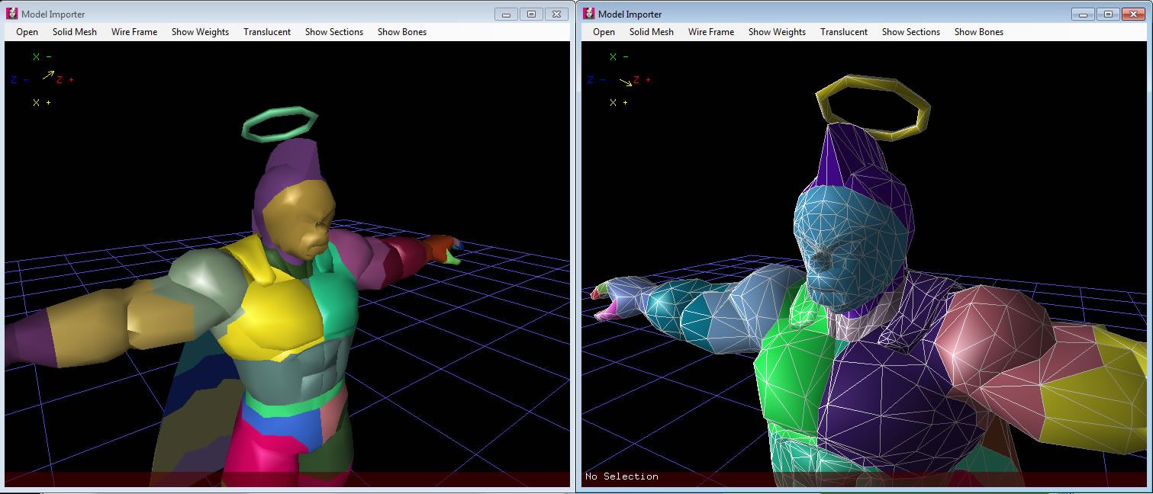
Task: Toggle Translucent in the right window
Action: pos(843,32)
